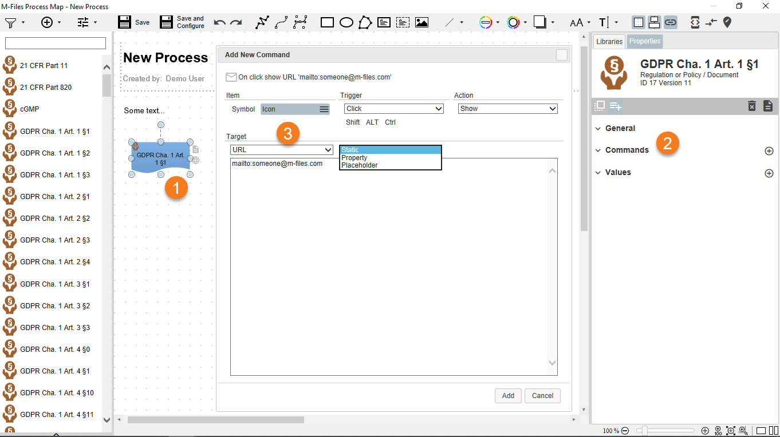Toggle the link chain button in toolbar
Image resolution: width=780 pixels, height=437 pixels.
(x=670, y=22)
